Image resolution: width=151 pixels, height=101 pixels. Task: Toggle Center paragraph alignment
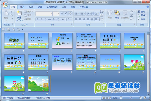pyautogui.click(x=80, y=19)
